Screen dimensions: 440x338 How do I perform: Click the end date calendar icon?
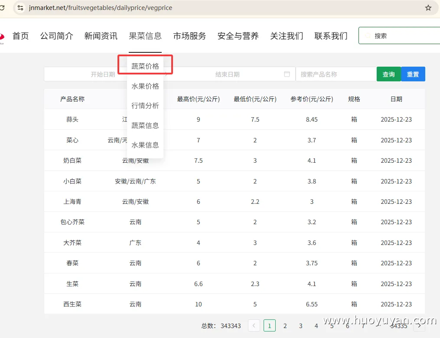point(287,74)
